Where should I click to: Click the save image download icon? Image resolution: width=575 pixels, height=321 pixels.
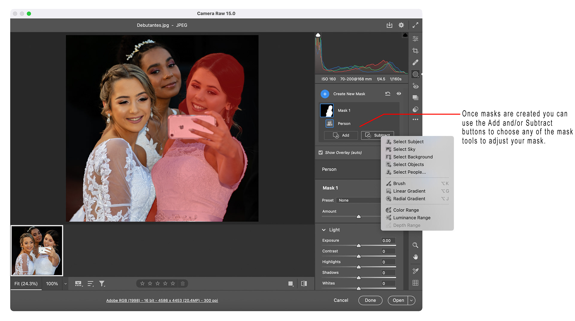click(x=389, y=25)
